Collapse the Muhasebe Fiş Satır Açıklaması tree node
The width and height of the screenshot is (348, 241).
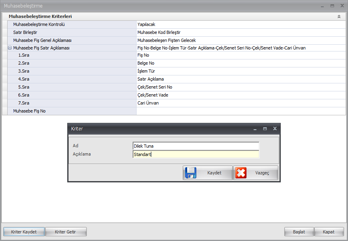[x=10, y=48]
